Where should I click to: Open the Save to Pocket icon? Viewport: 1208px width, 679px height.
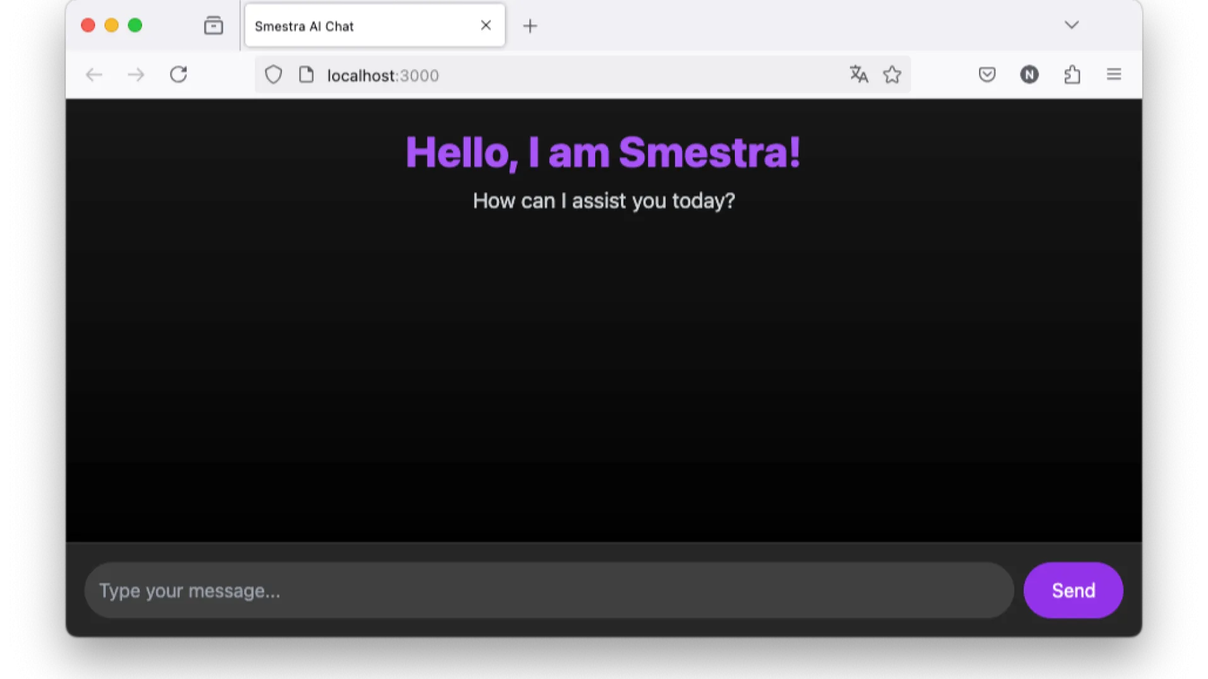pyautogui.click(x=987, y=75)
